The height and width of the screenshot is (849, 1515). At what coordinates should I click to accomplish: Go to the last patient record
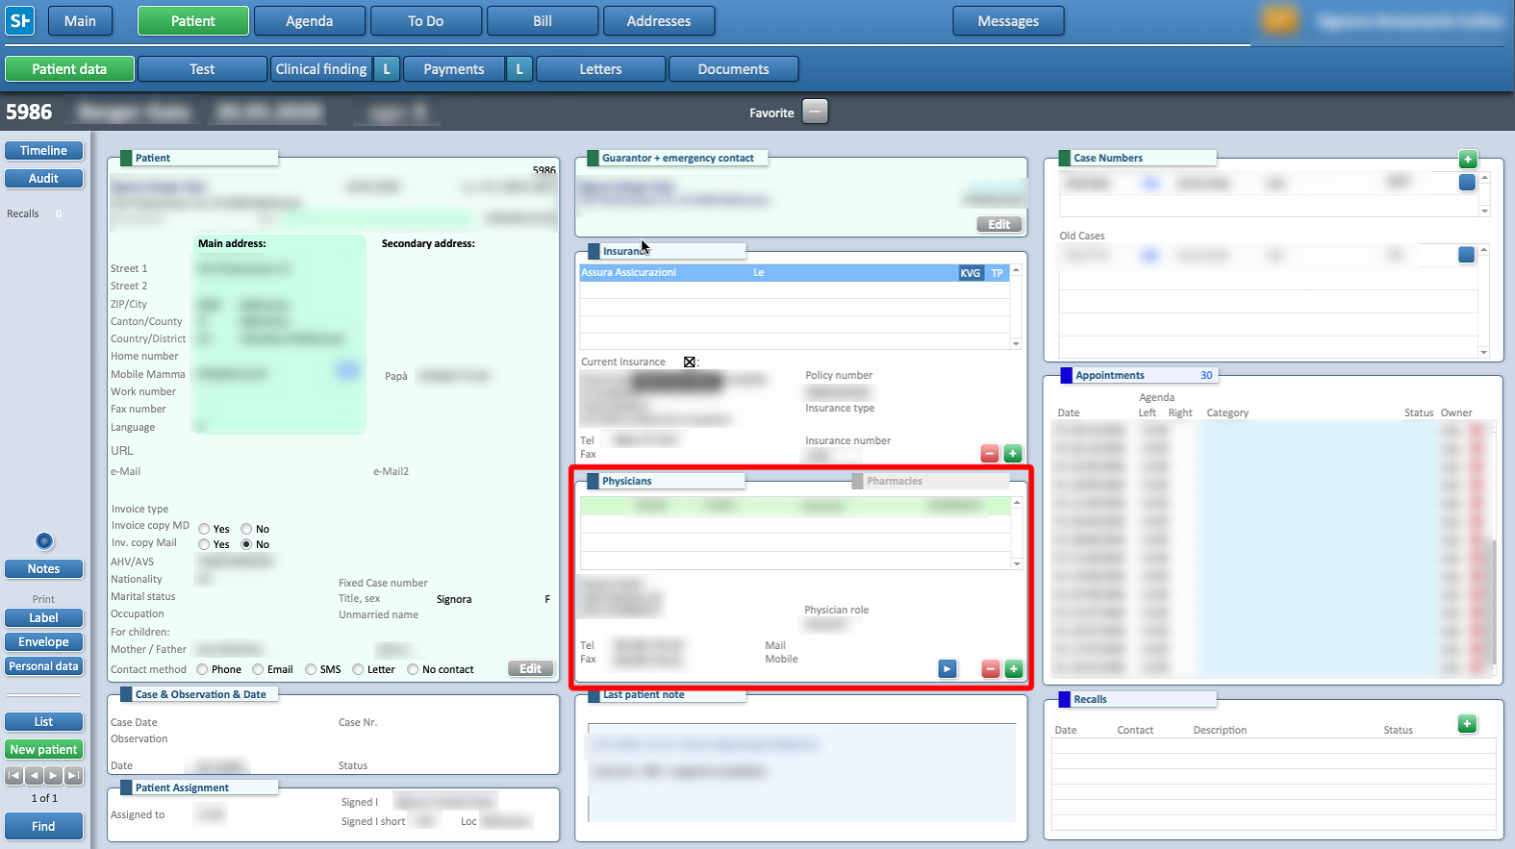point(73,775)
